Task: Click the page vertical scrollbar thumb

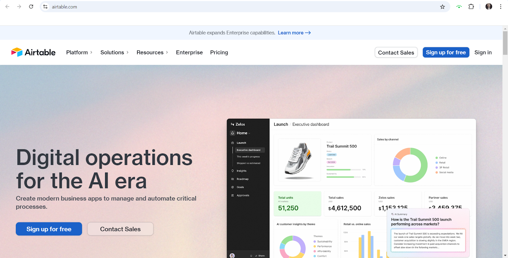Action: click(x=505, y=43)
